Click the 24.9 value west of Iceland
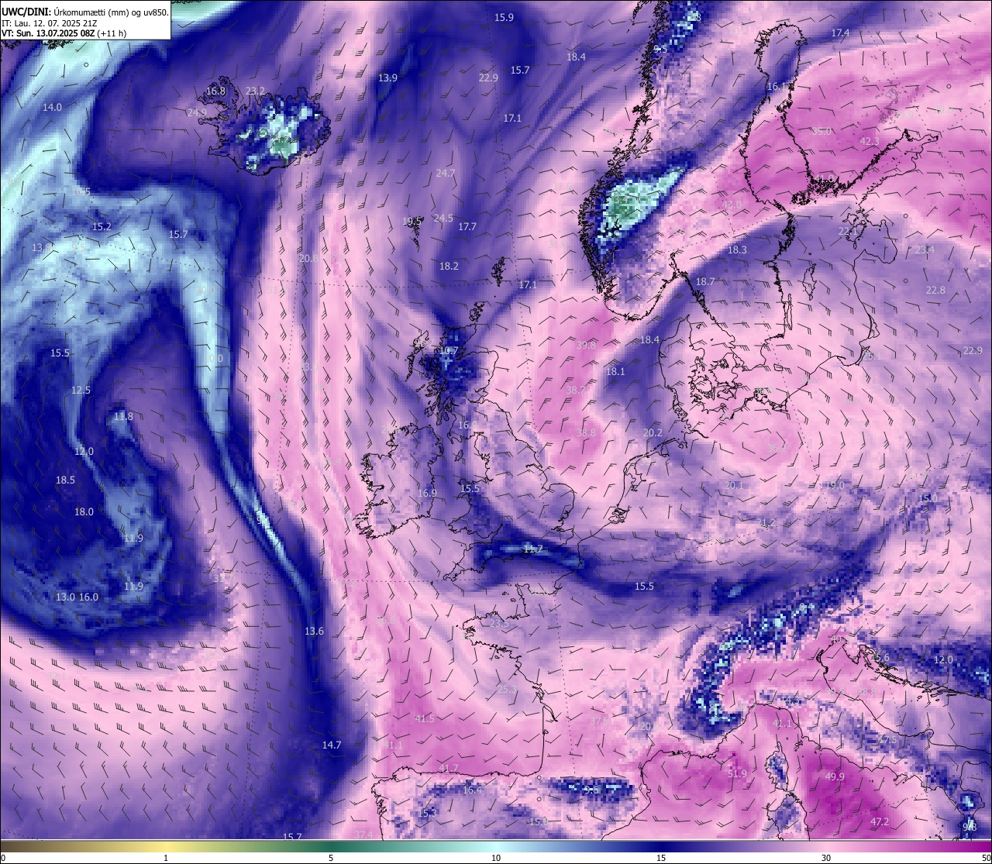The image size is (992, 864). pyautogui.click(x=197, y=112)
